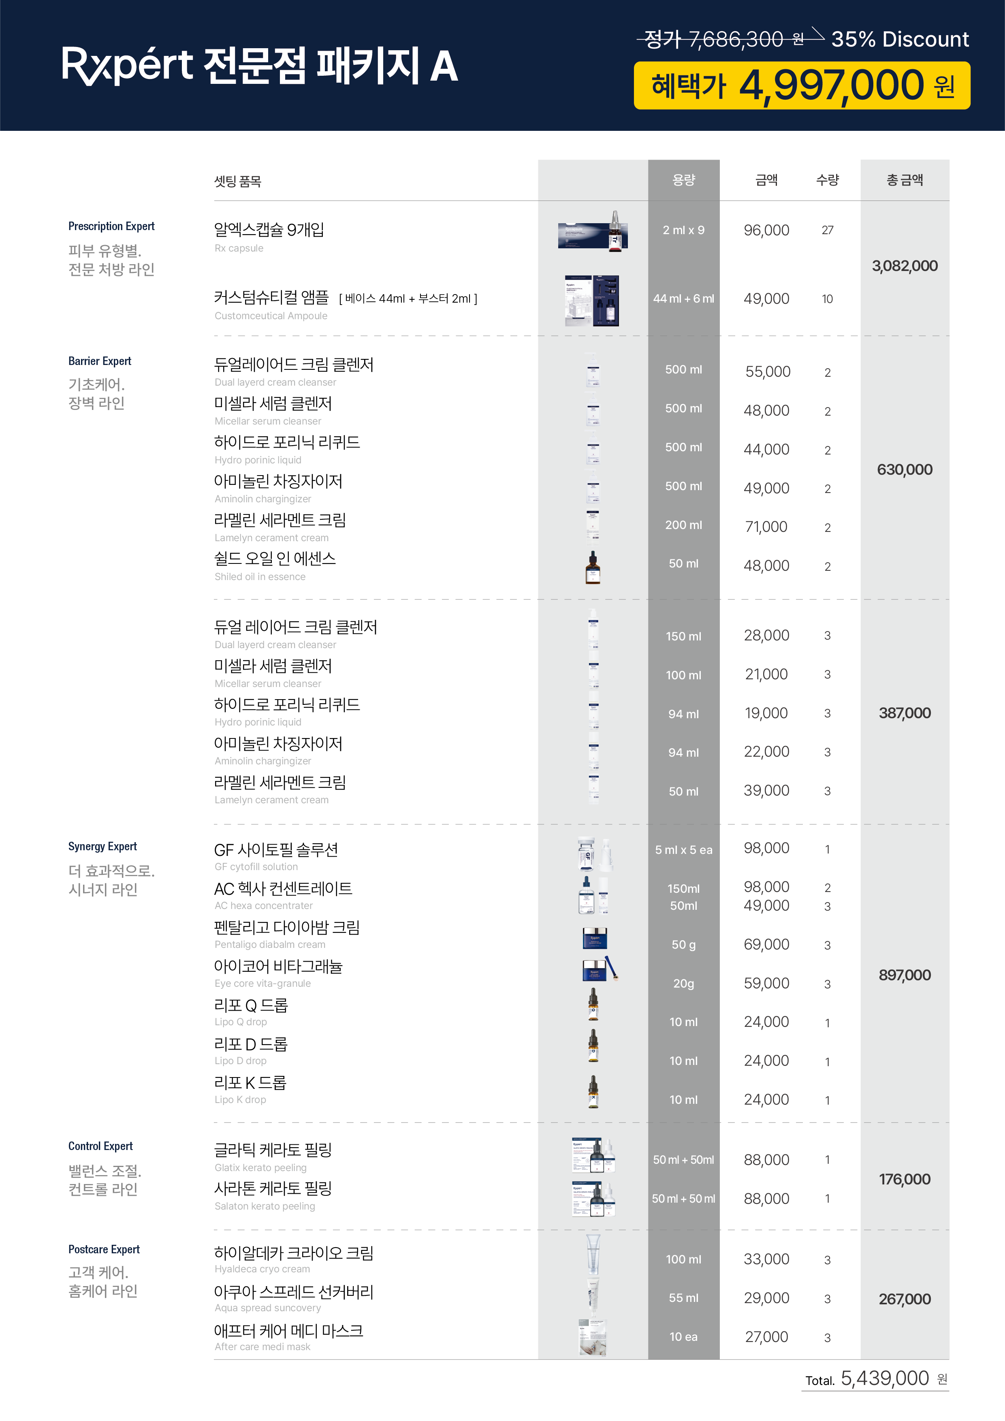
Task: Click the 총 금액 column header
Action: pyautogui.click(x=904, y=180)
